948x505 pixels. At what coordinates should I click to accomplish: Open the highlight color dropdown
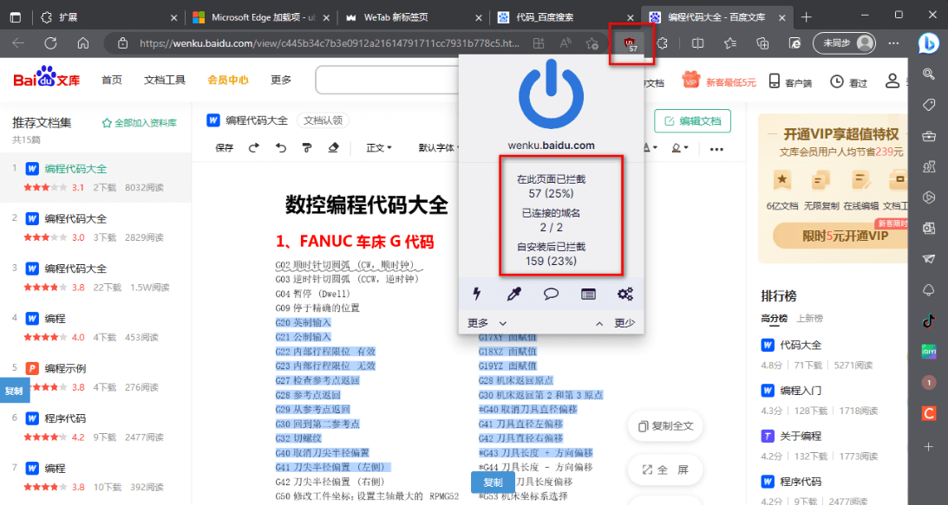pyautogui.click(x=680, y=148)
